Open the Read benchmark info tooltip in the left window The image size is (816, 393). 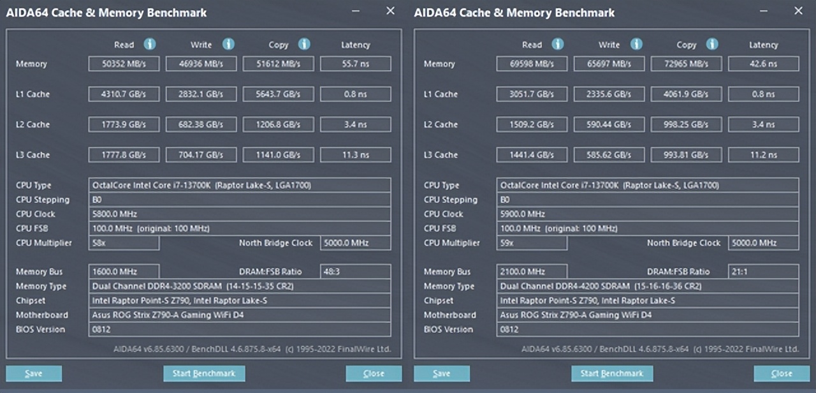click(149, 45)
